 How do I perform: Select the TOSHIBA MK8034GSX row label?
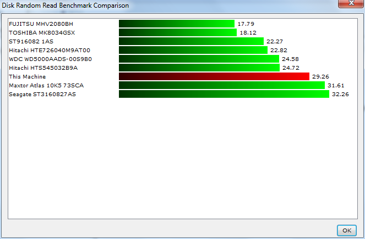click(42, 33)
